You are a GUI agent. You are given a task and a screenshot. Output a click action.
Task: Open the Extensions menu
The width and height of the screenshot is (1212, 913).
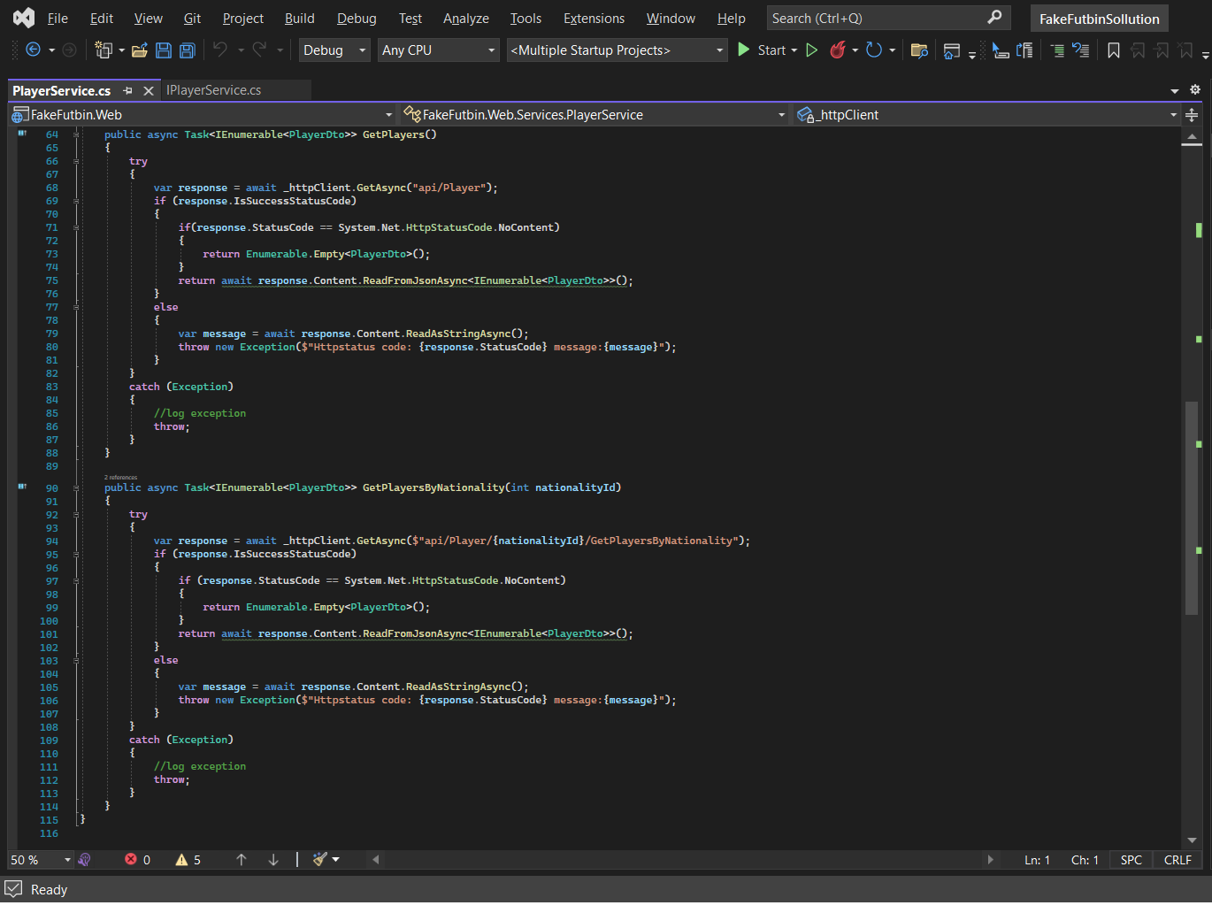[x=593, y=18]
